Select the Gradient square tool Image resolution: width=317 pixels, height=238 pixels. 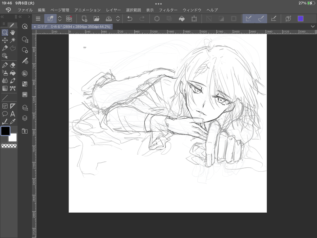coord(5,88)
